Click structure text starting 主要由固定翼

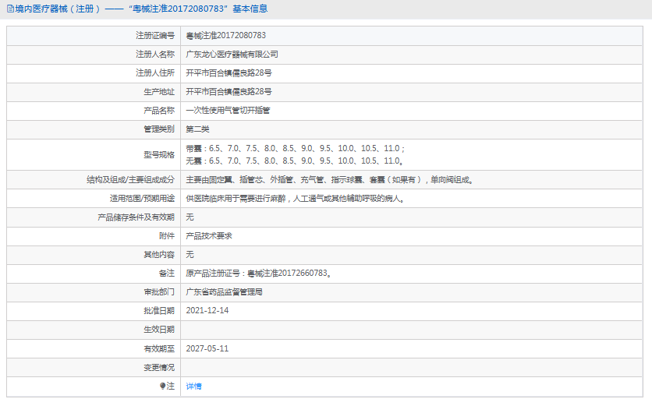[x=330, y=180]
